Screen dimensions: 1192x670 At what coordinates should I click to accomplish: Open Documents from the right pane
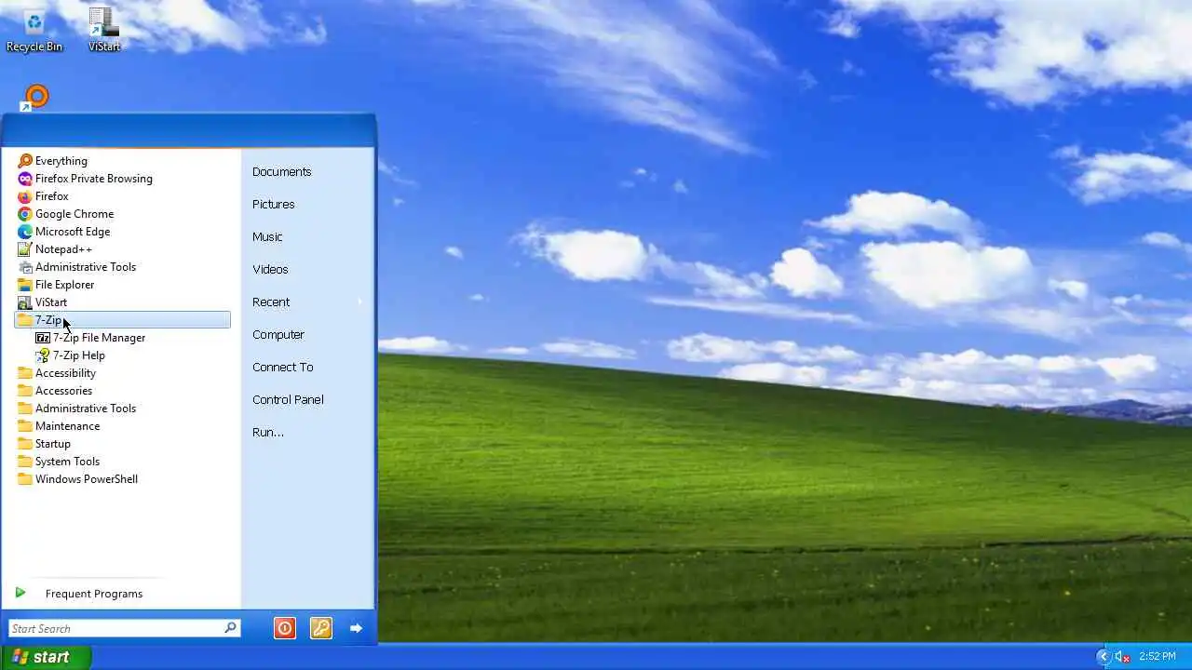pos(281,172)
